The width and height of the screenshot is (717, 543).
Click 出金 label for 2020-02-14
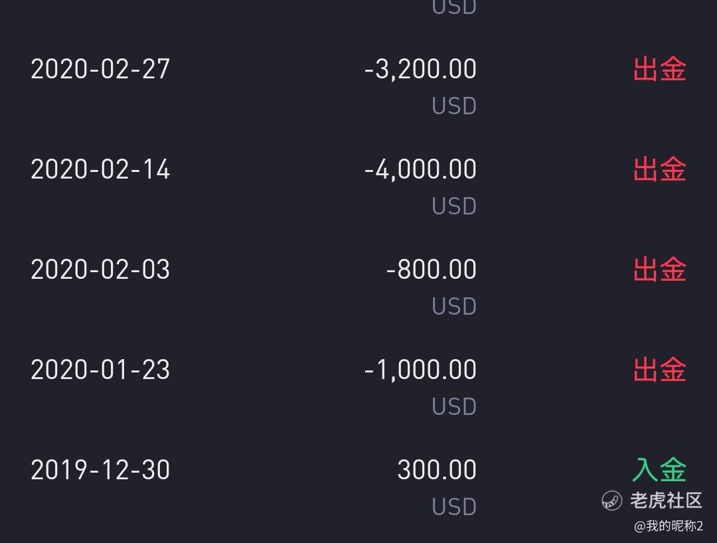click(659, 169)
